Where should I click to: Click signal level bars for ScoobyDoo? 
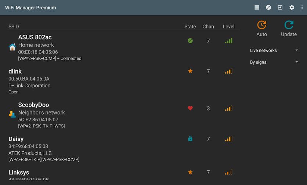228,108
